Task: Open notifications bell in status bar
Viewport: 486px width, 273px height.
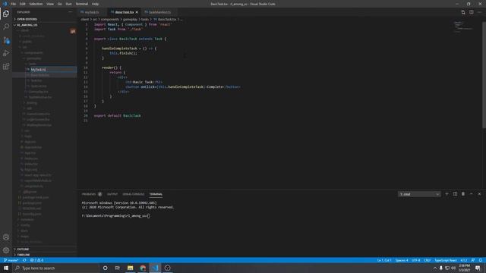Action: coord(480,260)
